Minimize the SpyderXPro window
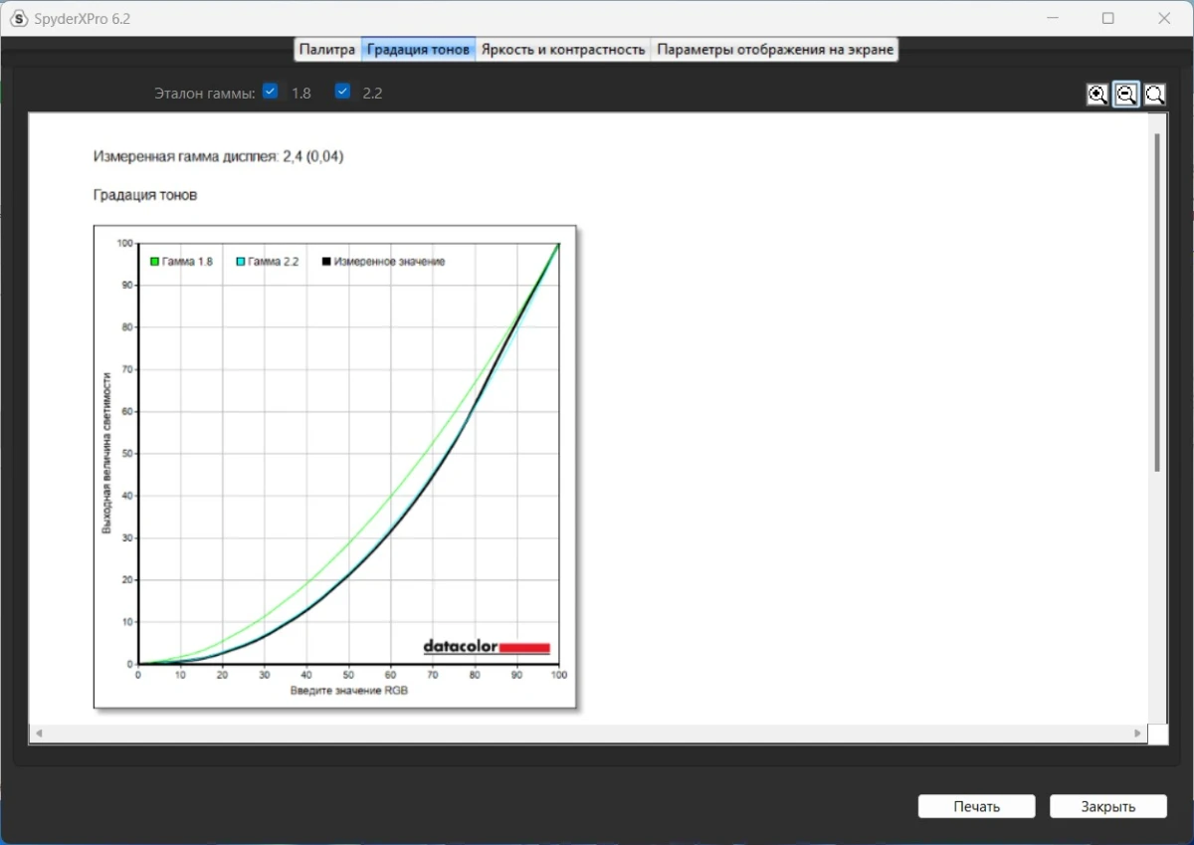This screenshot has width=1194, height=845. pyautogui.click(x=1052, y=18)
